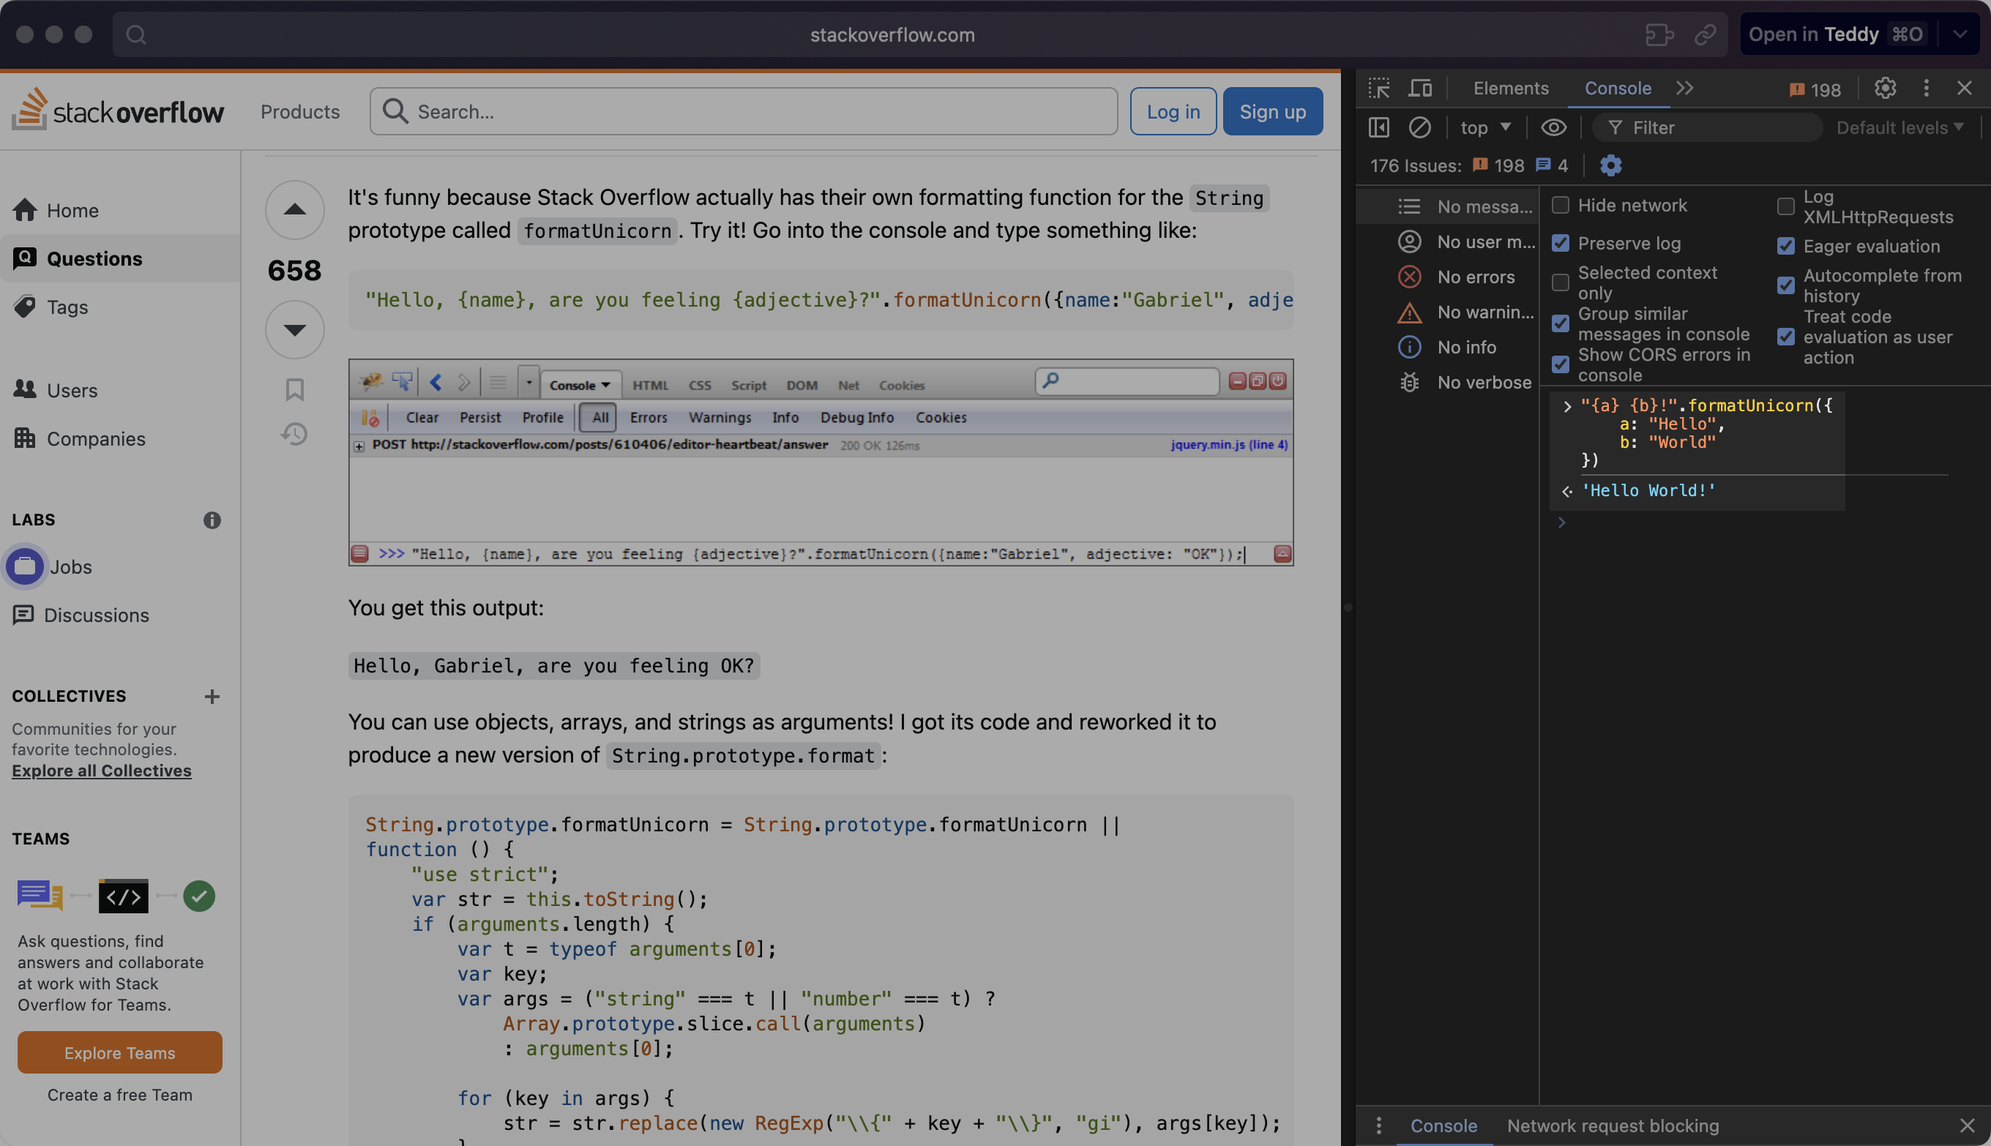Open the console sidebar list icon

click(1409, 206)
